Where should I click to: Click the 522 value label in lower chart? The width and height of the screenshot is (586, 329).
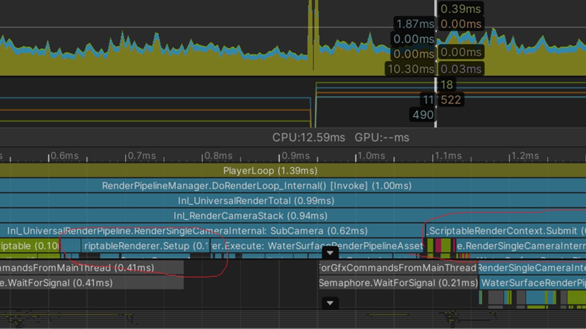(x=450, y=100)
